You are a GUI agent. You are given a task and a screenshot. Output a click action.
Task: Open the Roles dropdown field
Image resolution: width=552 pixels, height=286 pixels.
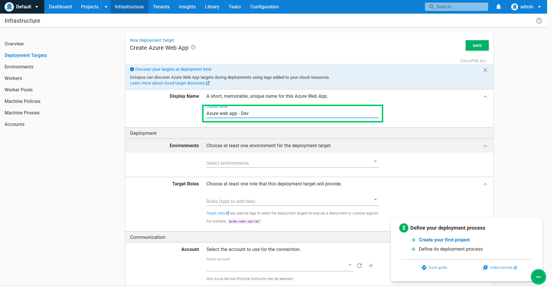[x=293, y=201]
